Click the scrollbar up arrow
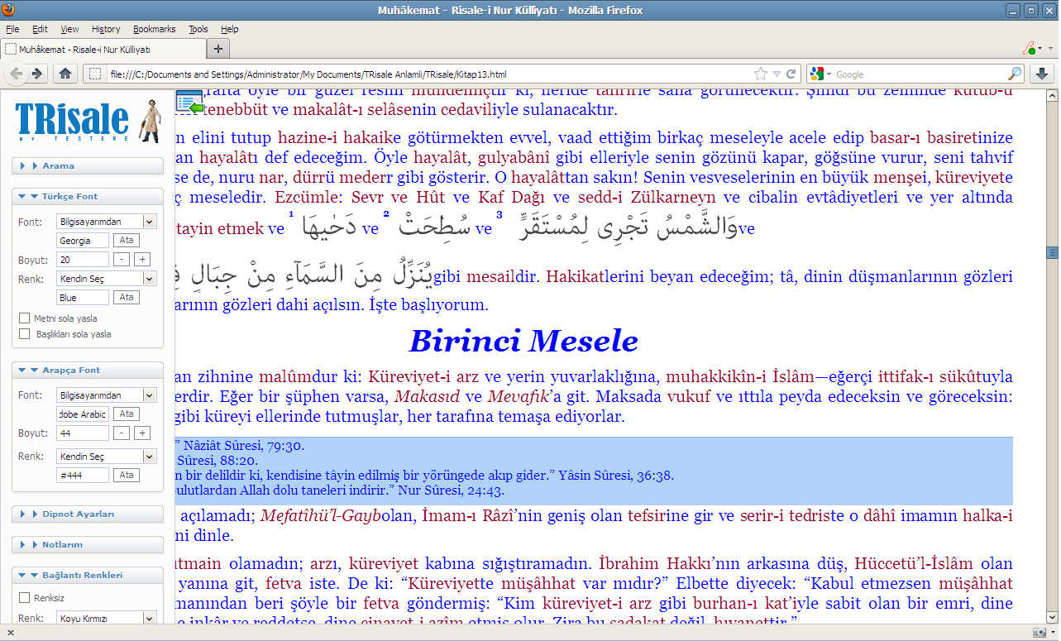The width and height of the screenshot is (1061, 641). pyautogui.click(x=1053, y=98)
